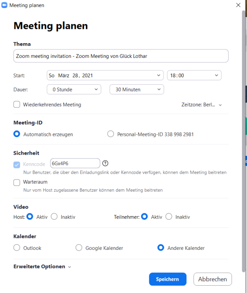Click the Speichern button

tap(168, 279)
